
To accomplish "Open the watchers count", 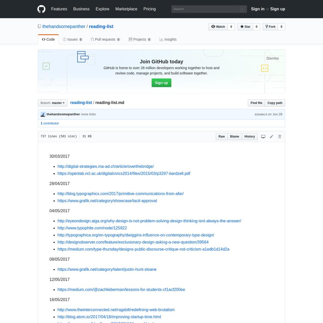I will click(231, 27).
